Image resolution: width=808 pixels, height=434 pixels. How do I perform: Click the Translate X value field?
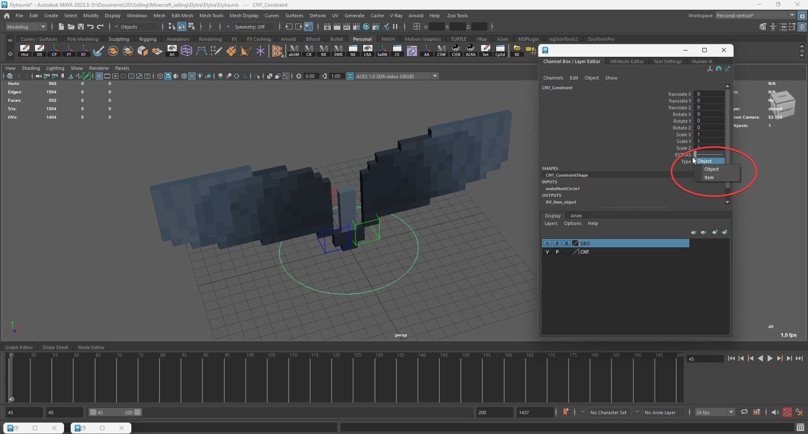click(710, 94)
